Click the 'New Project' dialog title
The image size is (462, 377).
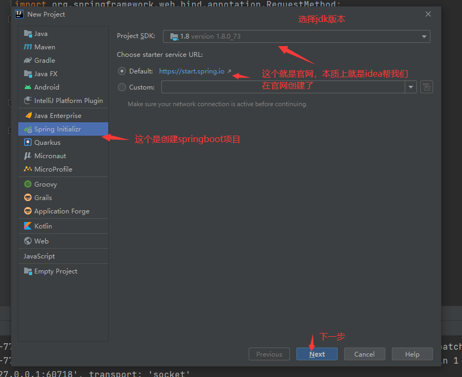(x=46, y=14)
